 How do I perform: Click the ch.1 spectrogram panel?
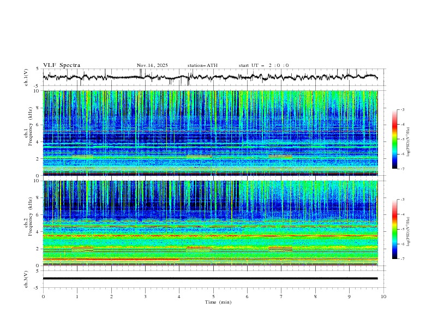coord(211,133)
